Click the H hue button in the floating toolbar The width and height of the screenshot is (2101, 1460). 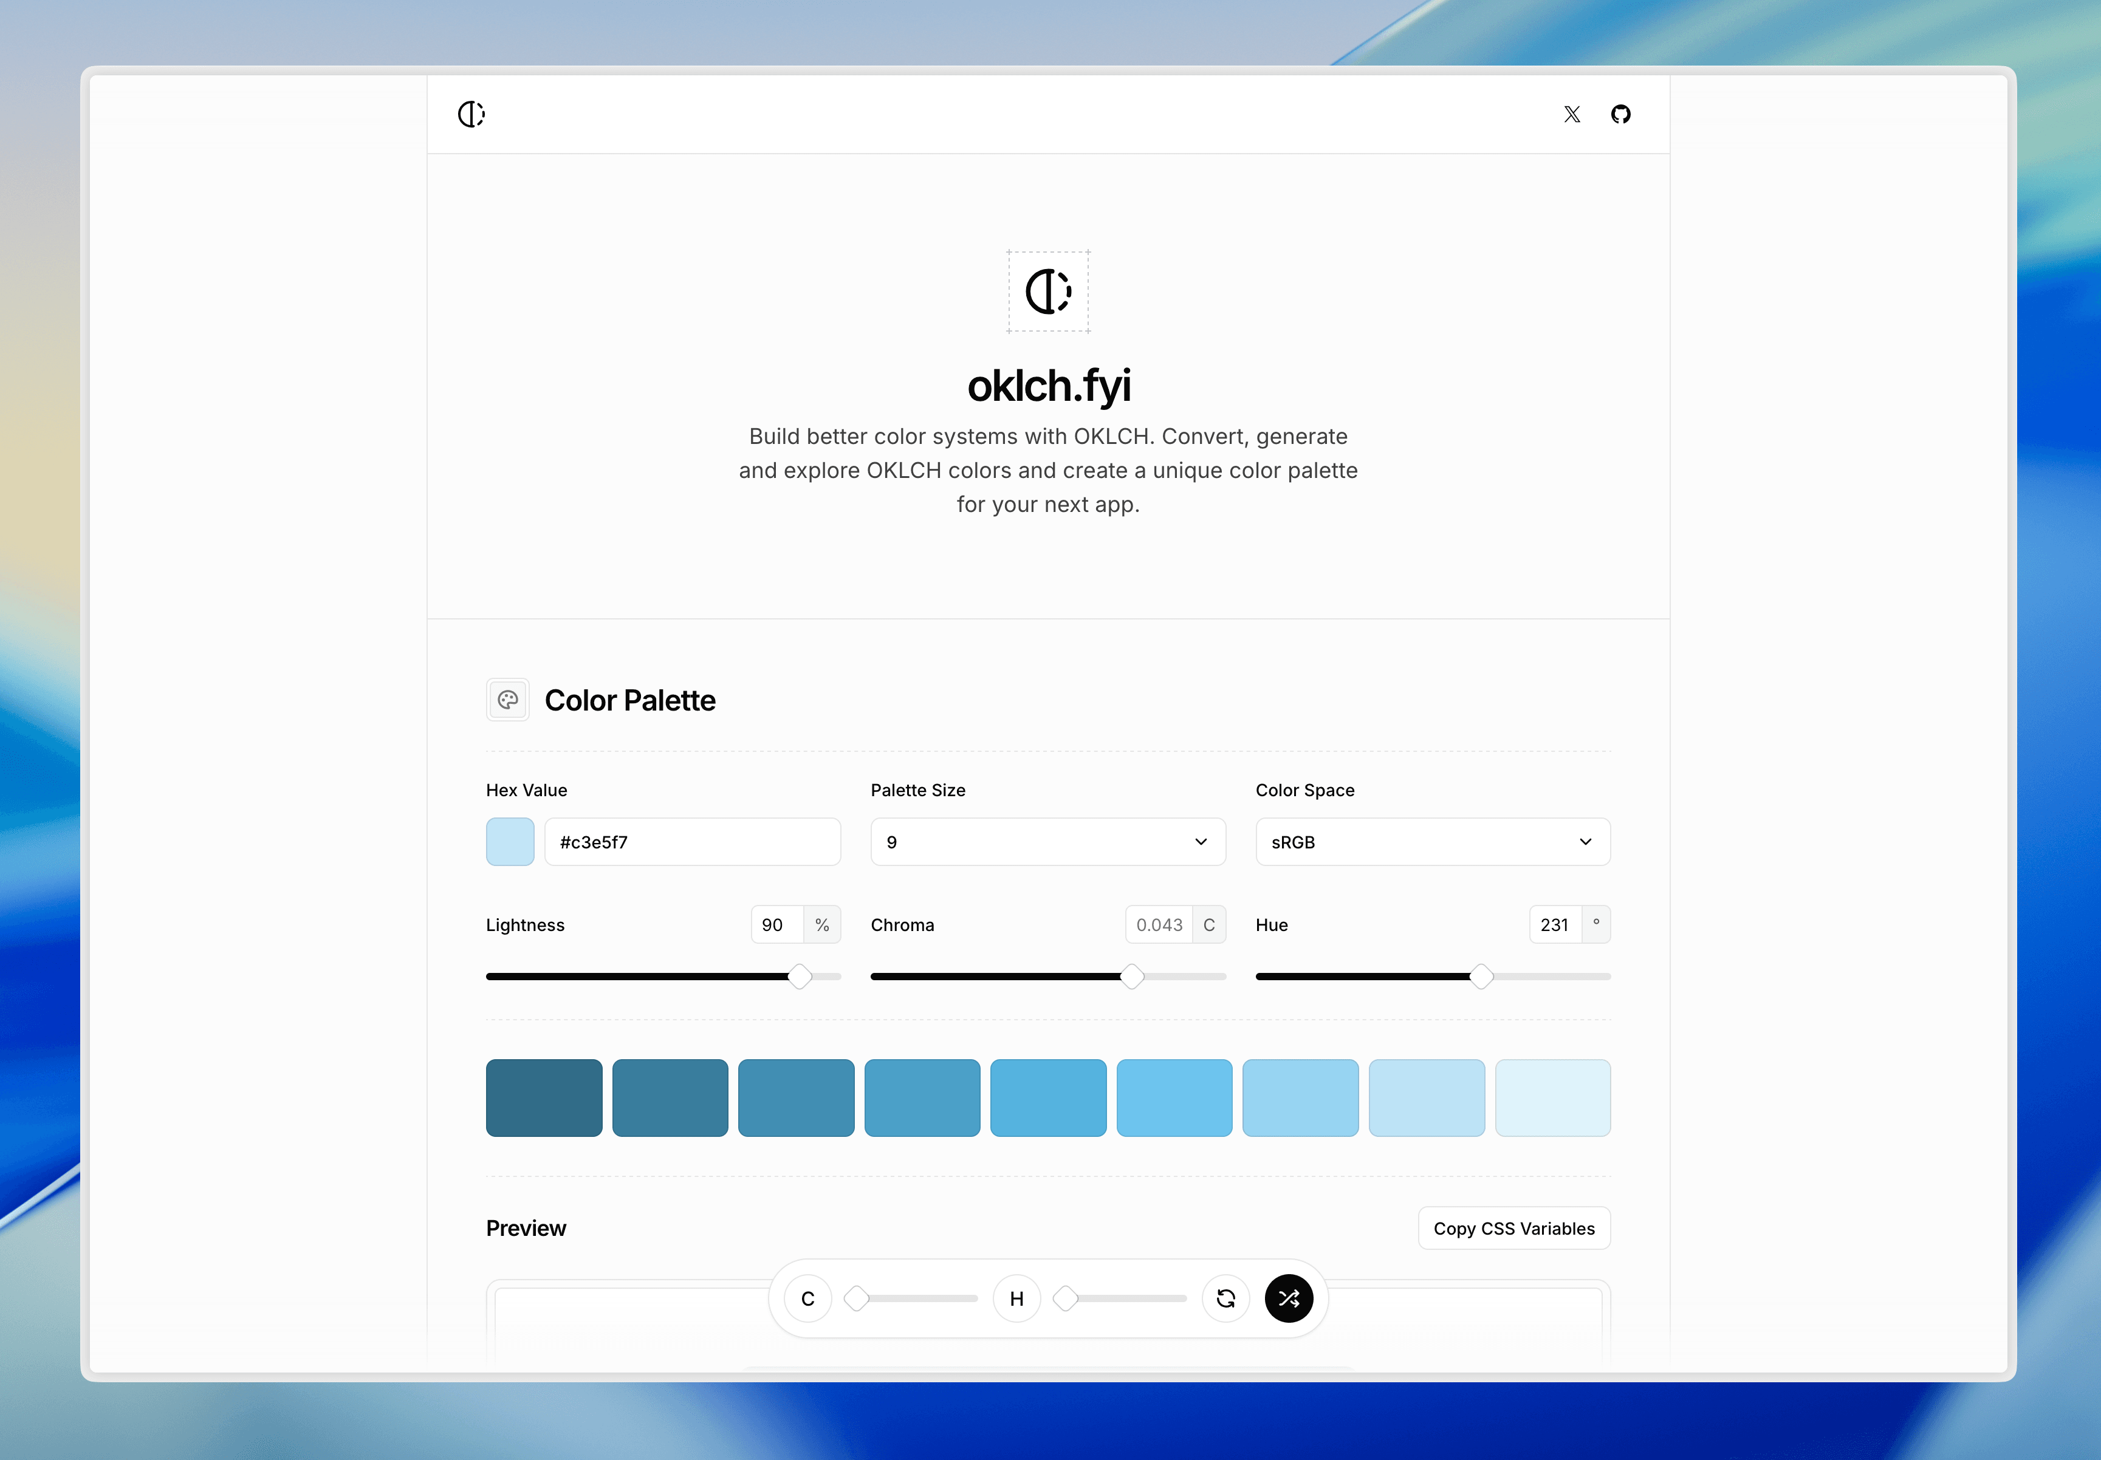tap(1016, 1298)
